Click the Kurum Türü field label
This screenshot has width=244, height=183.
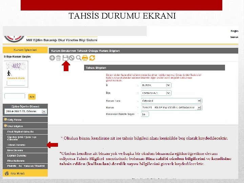point(113,101)
